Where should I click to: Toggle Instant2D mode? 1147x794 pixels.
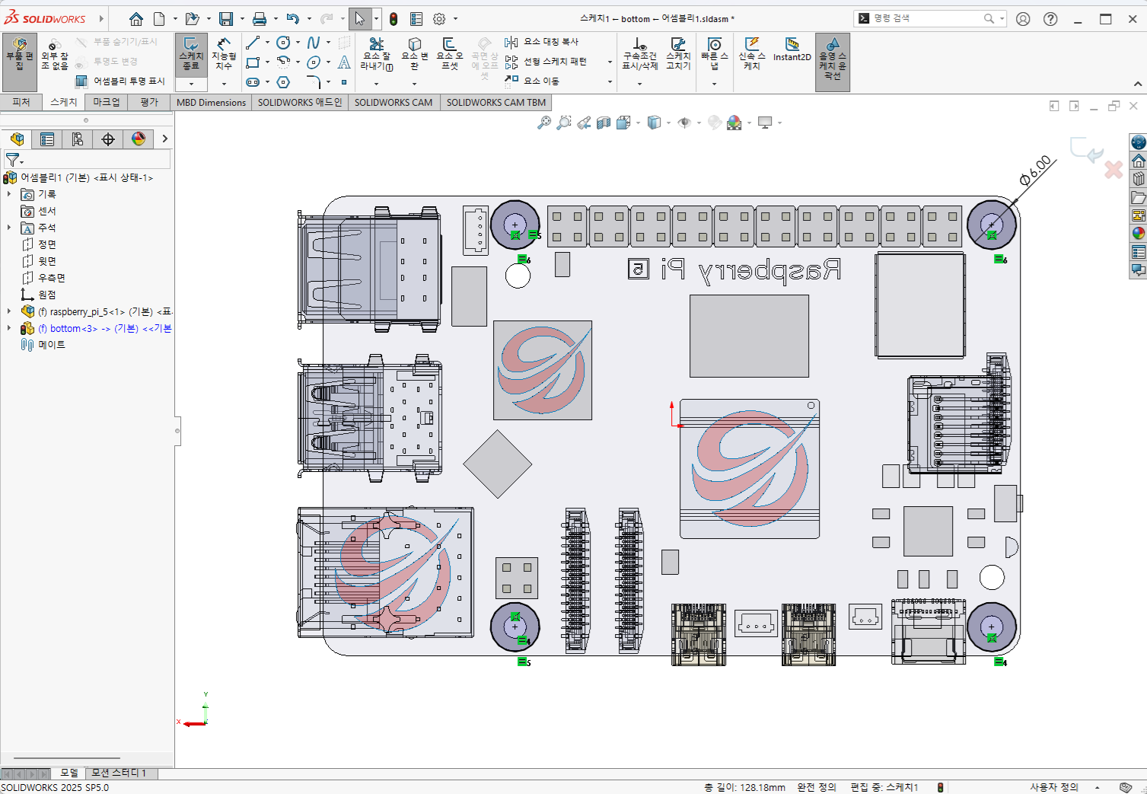[x=792, y=50]
